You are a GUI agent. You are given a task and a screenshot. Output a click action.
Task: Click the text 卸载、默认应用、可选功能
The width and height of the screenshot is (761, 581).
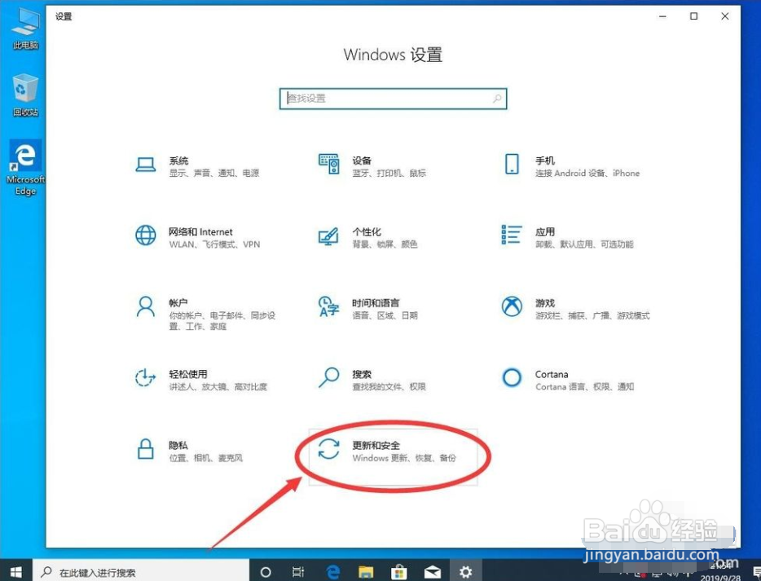584,244
